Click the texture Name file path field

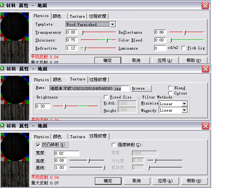tap(89, 89)
